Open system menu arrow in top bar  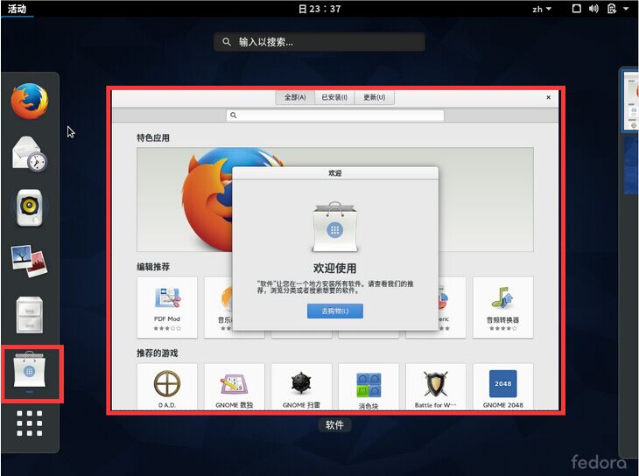[626, 9]
